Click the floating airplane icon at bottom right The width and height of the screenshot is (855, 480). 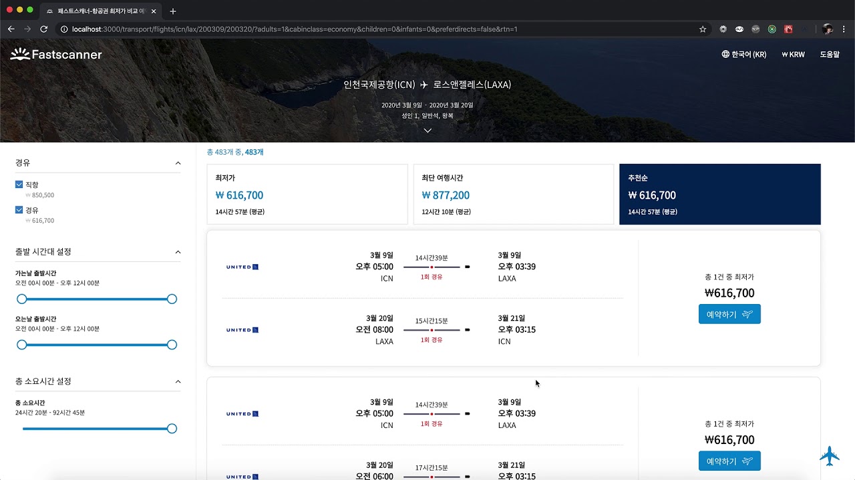[x=829, y=456]
